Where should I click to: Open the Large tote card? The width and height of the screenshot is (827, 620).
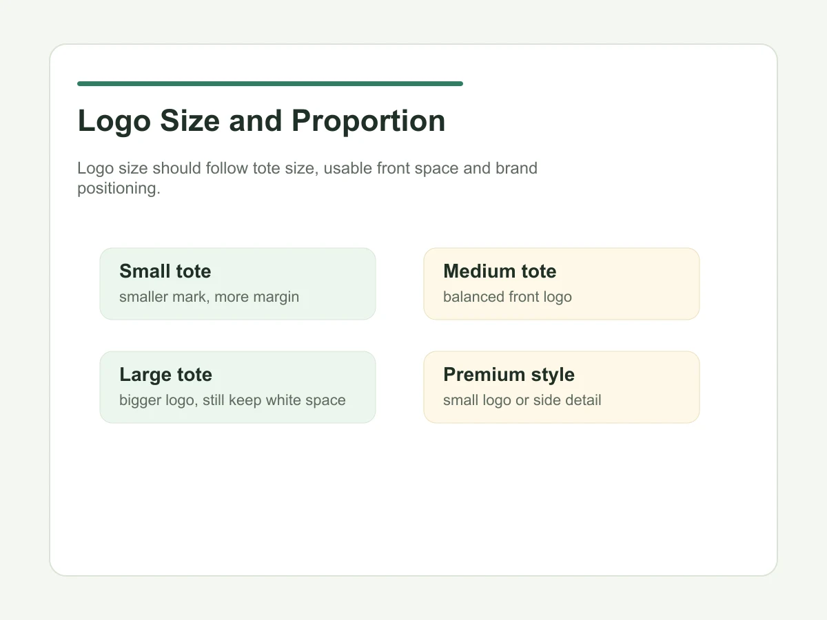coord(238,387)
